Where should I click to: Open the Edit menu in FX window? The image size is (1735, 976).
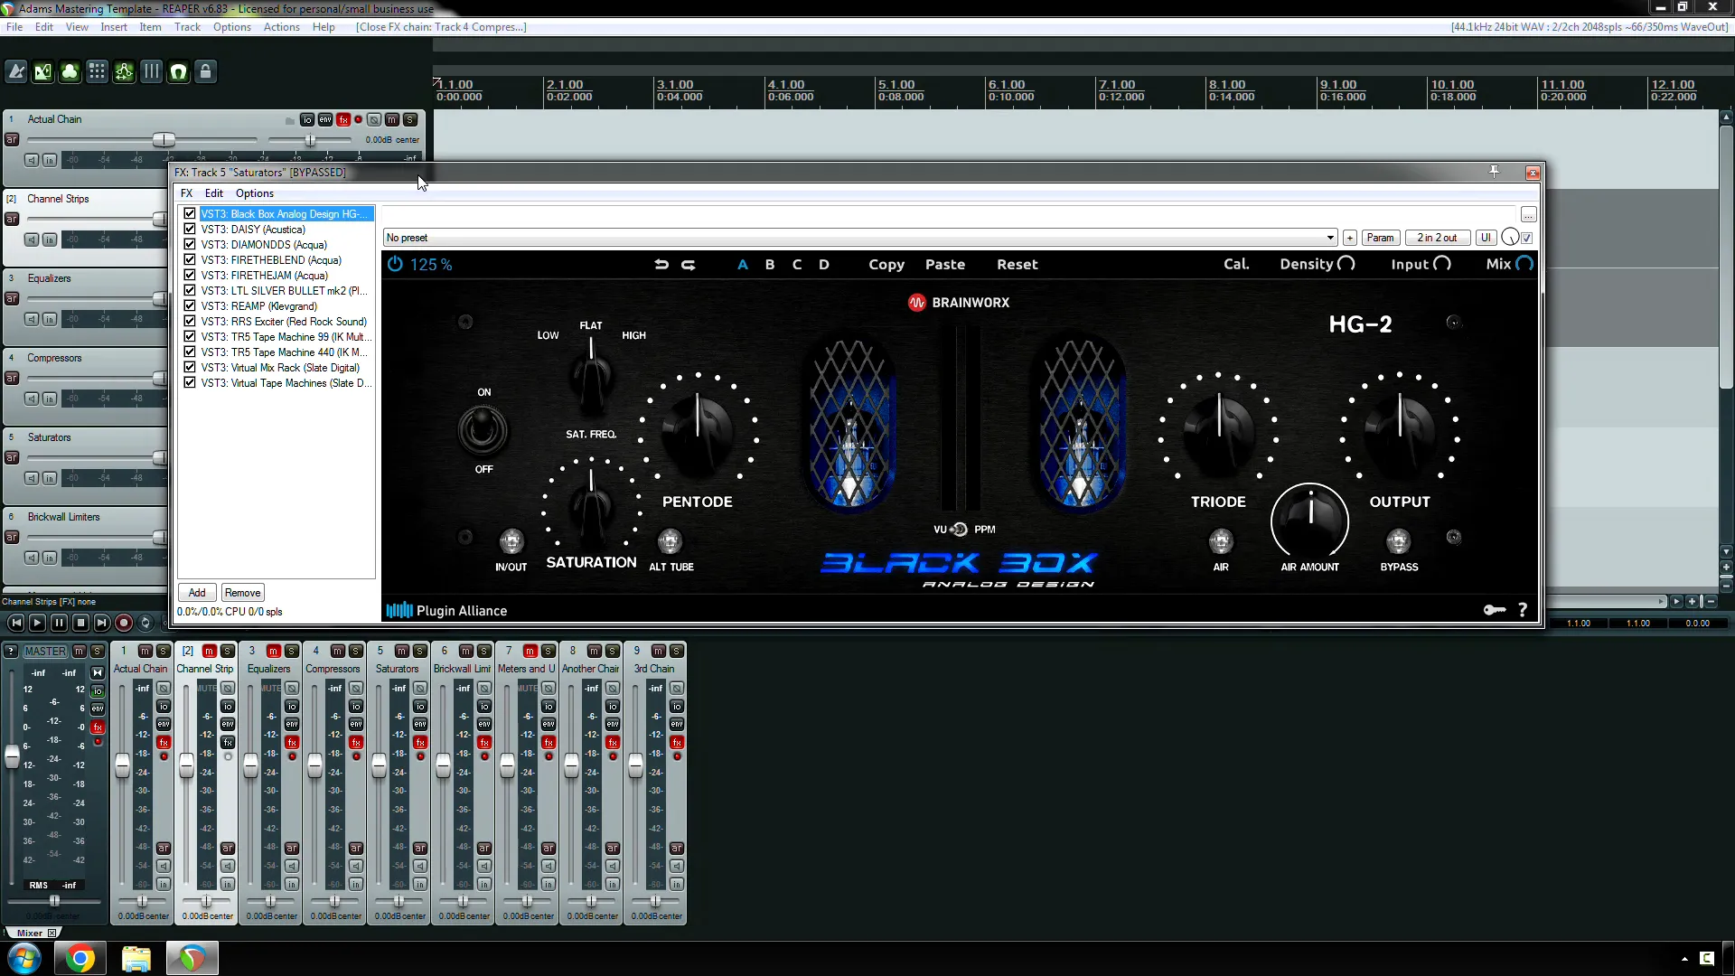pyautogui.click(x=214, y=193)
